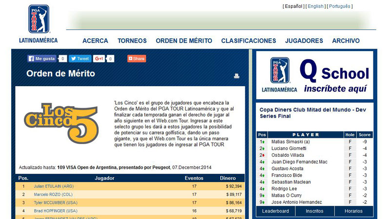
Task: Switch language to English
Action: [315, 6]
